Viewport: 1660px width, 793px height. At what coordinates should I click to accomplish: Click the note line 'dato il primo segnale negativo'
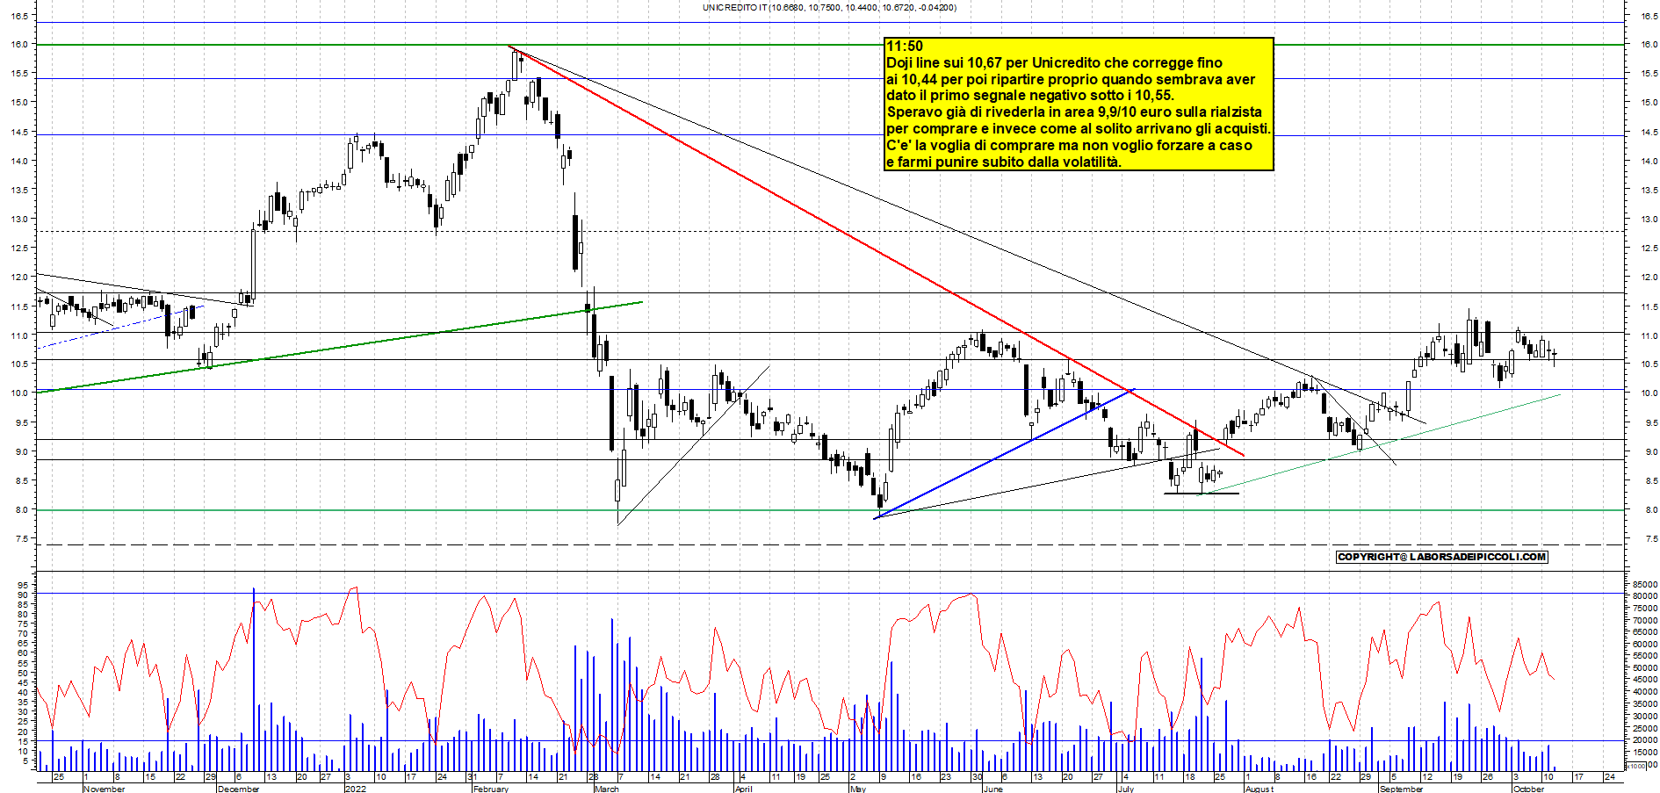pyautogui.click(x=1030, y=96)
